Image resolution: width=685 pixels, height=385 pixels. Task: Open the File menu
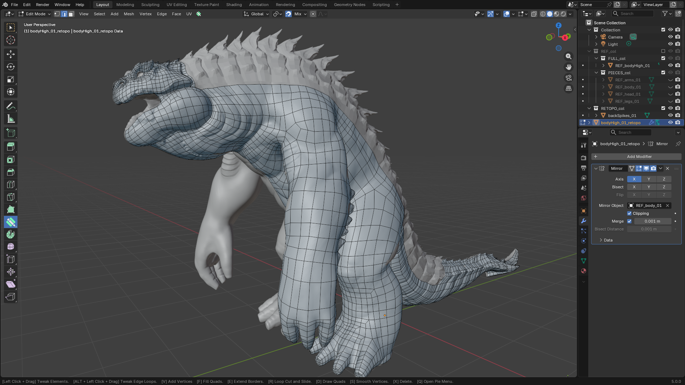point(14,5)
